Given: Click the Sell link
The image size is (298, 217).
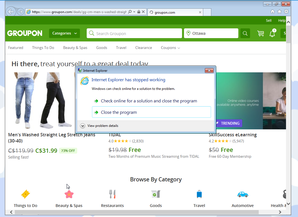Looking at the screenshot, I should tap(268, 20).
